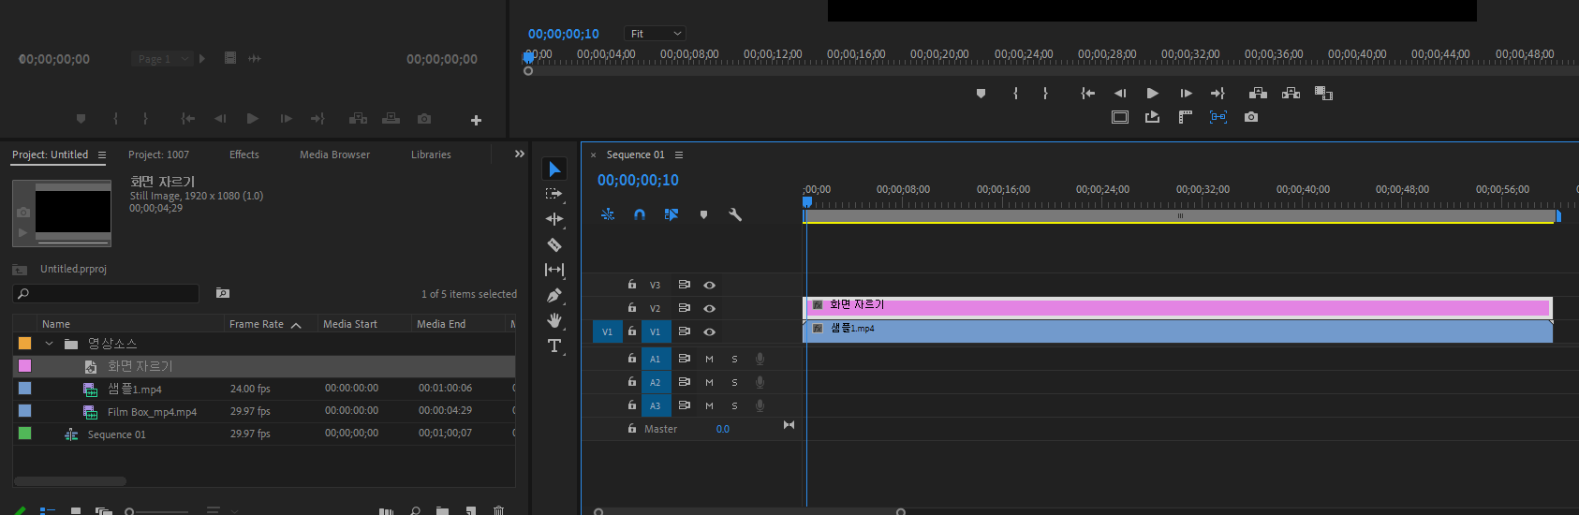Click timeline timecode 00;00;00;10

pyautogui.click(x=638, y=180)
